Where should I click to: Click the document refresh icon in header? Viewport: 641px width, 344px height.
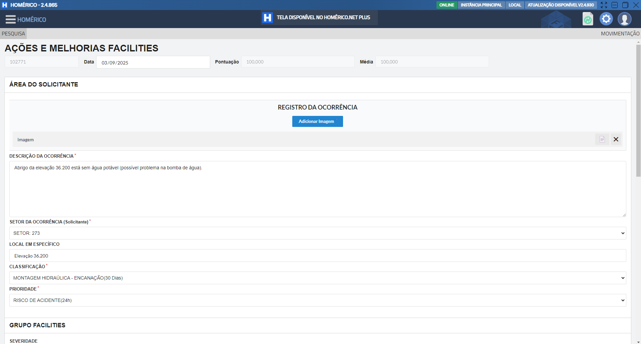point(588,19)
